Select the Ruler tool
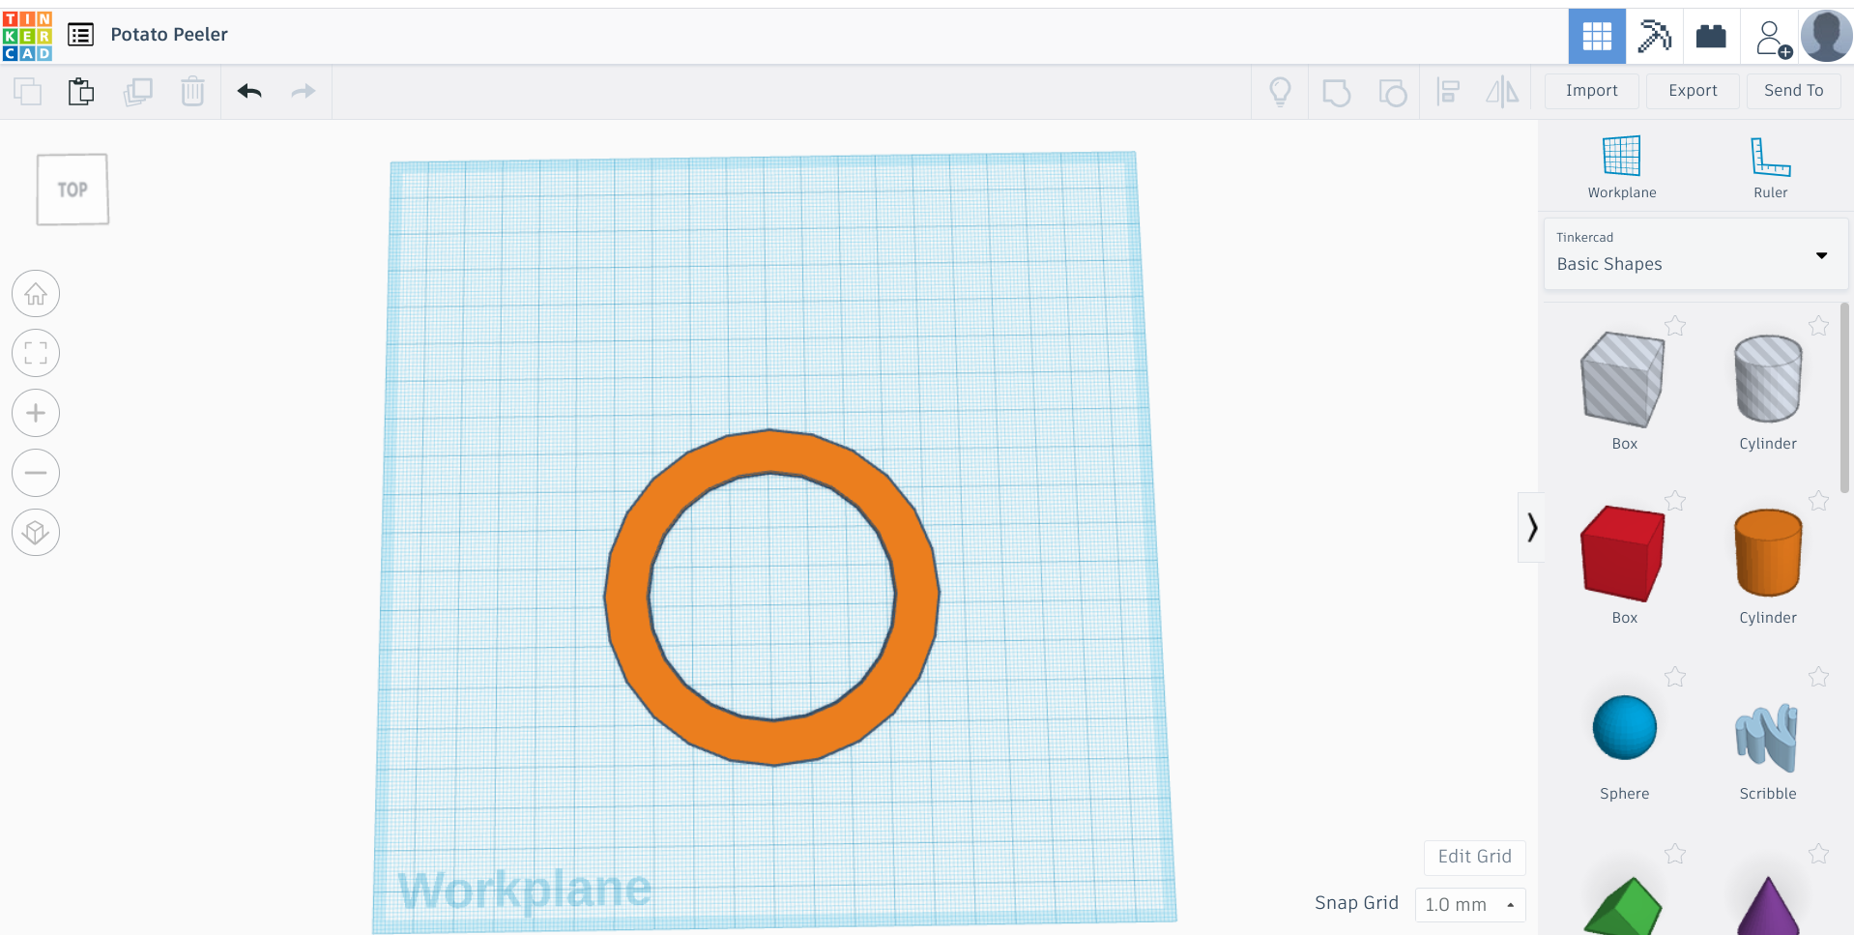The height and width of the screenshot is (935, 1854). 1770,167
